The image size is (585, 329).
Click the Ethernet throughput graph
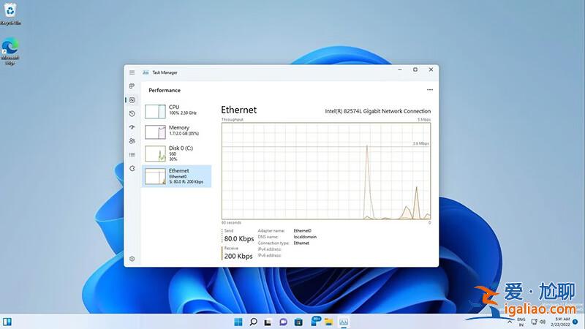tap(325, 170)
